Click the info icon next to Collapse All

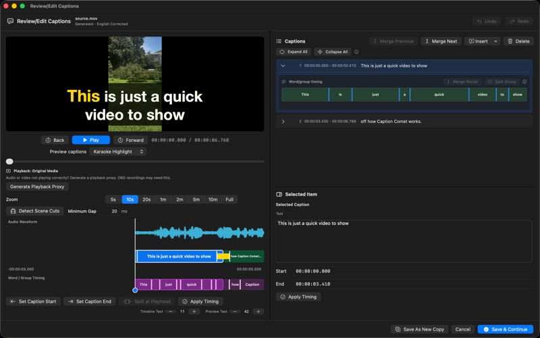click(356, 52)
